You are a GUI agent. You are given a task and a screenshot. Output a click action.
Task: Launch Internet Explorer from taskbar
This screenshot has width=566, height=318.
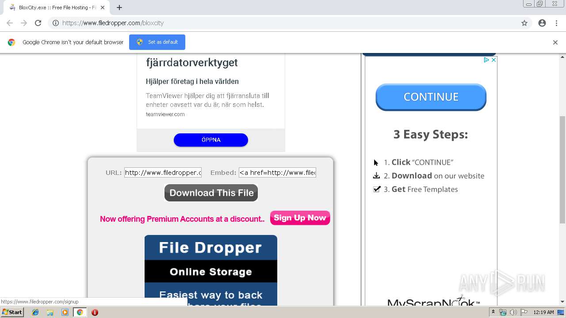click(35, 312)
